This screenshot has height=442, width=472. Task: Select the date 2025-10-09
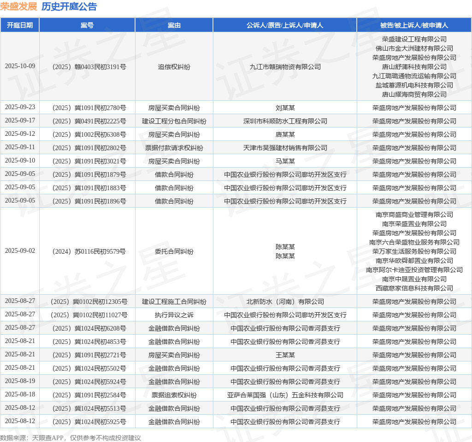[20, 66]
